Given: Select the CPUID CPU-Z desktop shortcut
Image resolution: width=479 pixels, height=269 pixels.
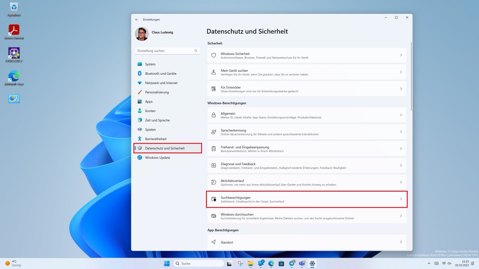Looking at the screenshot, I should (x=14, y=55).
